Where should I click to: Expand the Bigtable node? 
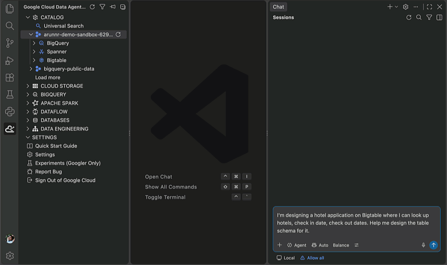(x=34, y=60)
